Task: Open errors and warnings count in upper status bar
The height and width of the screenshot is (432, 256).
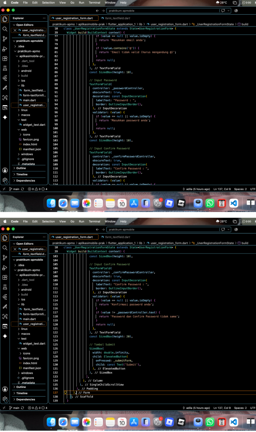Action: click(x=38, y=189)
